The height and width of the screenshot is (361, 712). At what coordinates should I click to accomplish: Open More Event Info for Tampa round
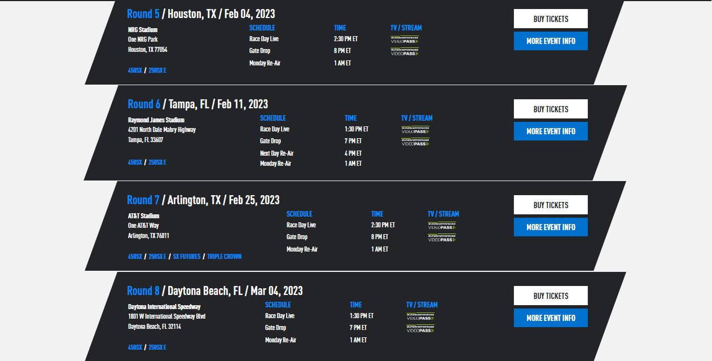coord(550,131)
